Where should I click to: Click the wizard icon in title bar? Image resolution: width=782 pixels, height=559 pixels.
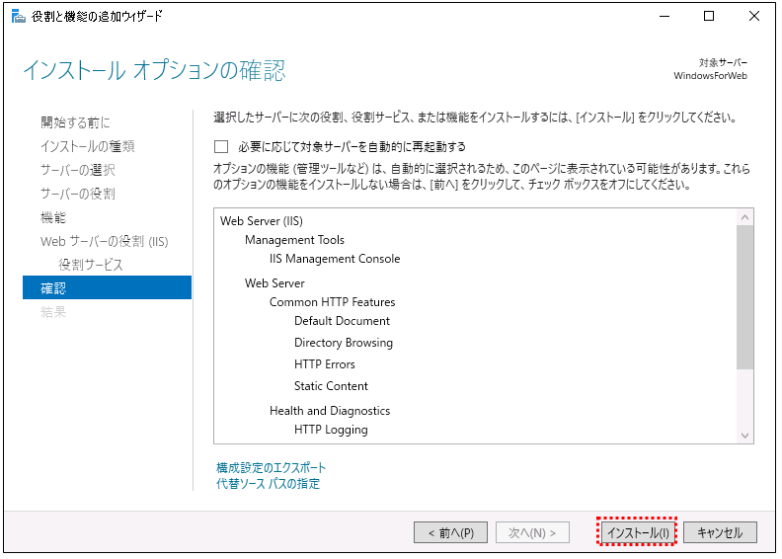(19, 17)
